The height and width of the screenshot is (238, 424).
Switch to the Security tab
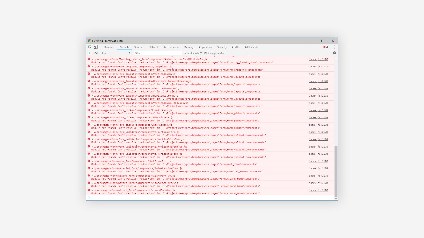(222, 47)
